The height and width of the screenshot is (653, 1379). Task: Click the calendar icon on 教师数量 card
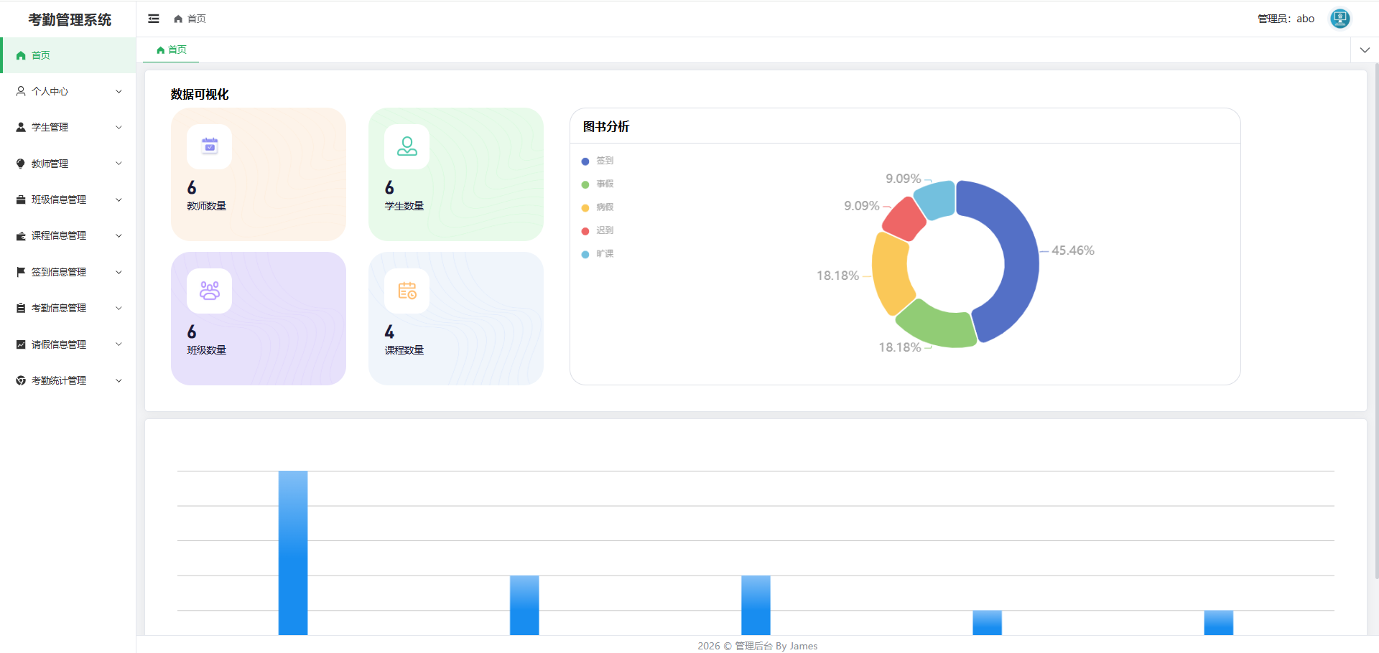pyautogui.click(x=210, y=146)
